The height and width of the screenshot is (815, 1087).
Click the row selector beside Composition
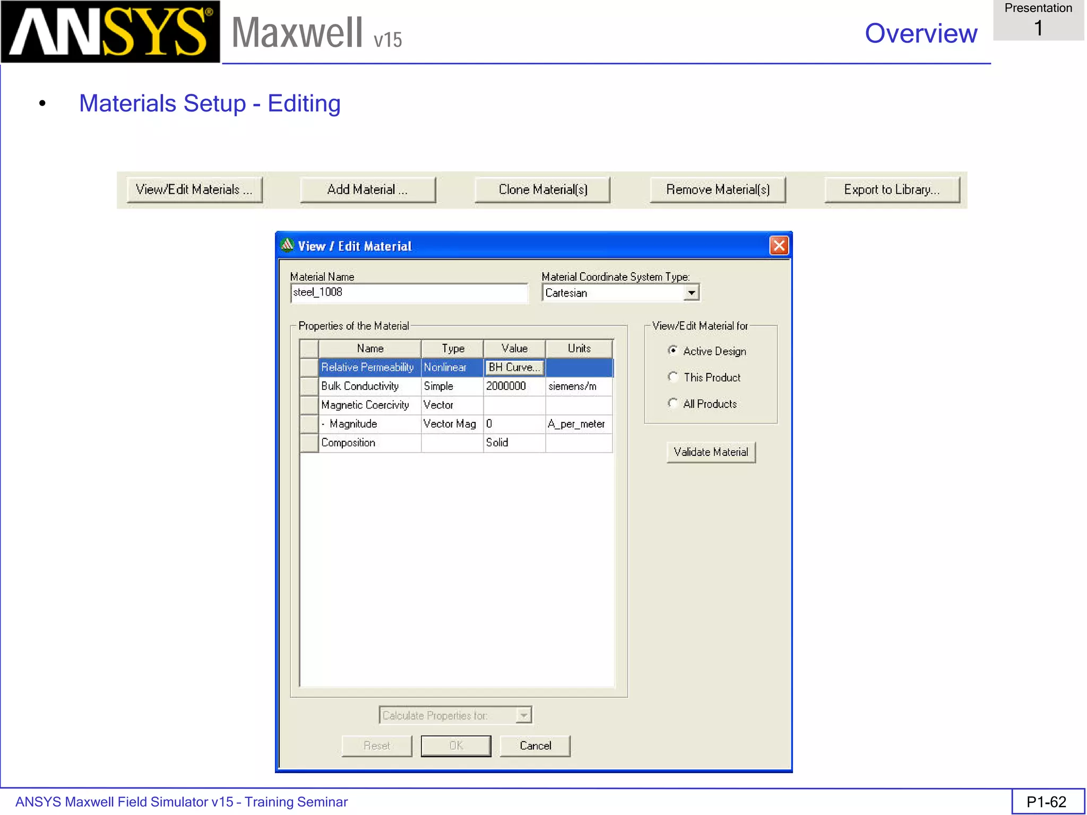309,443
